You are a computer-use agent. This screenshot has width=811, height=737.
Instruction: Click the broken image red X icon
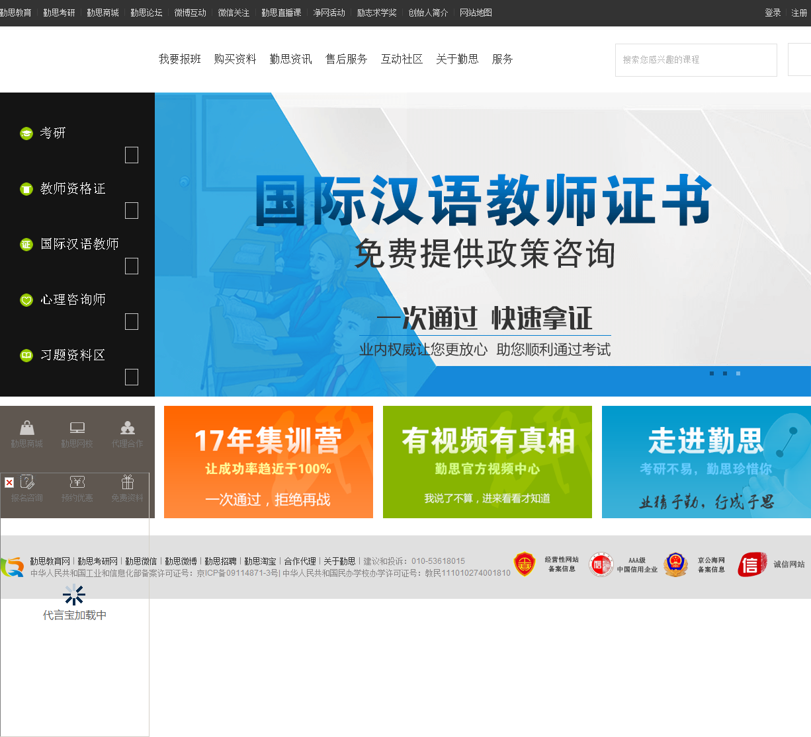tap(9, 483)
